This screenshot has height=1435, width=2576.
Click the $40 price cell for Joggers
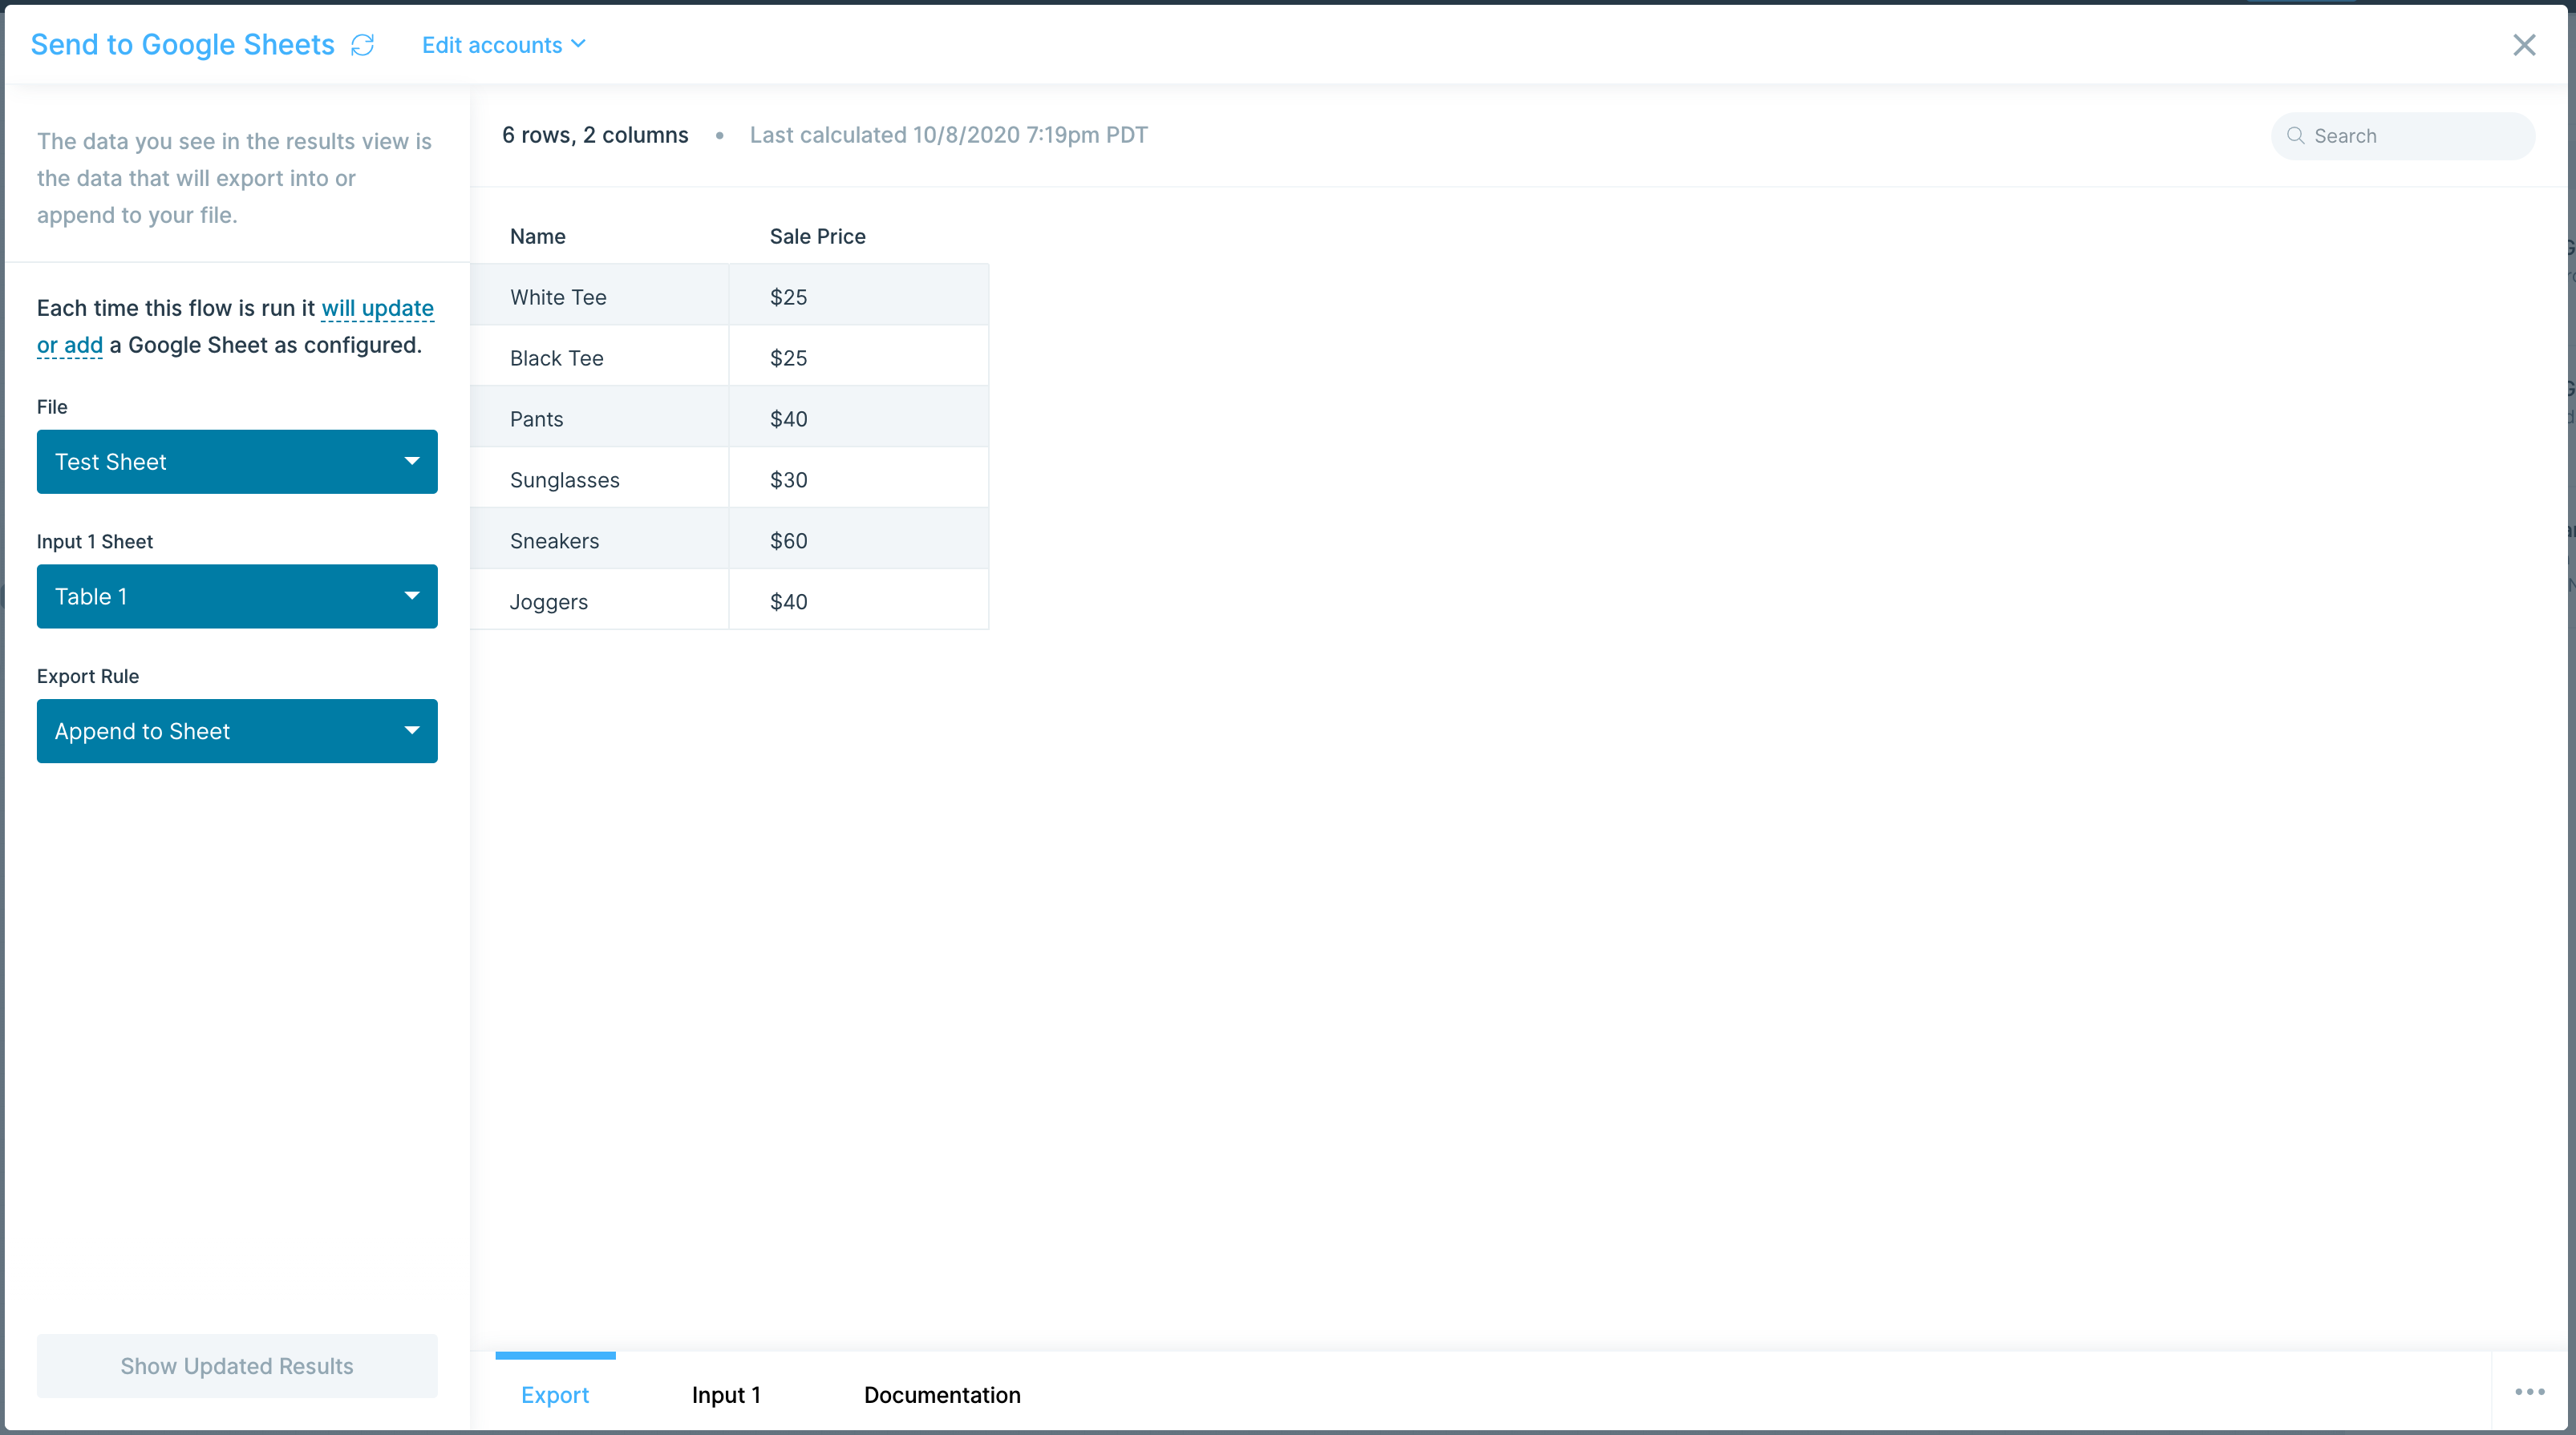(x=859, y=601)
